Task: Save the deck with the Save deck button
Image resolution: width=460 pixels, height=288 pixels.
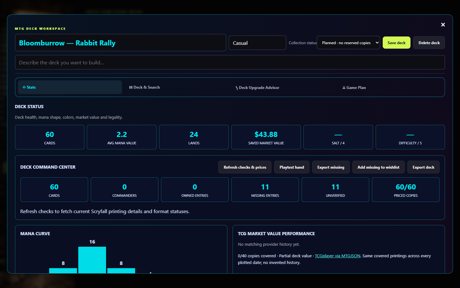Action: (x=396, y=43)
